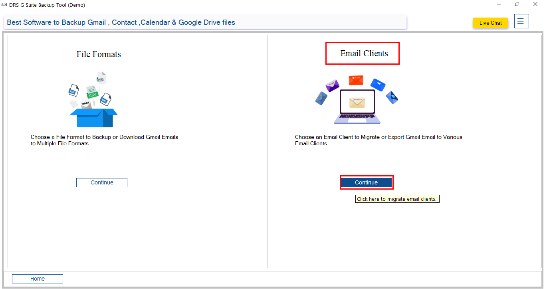Click the "Choose a File Format to Backup" description
The image size is (545, 289).
[104, 140]
